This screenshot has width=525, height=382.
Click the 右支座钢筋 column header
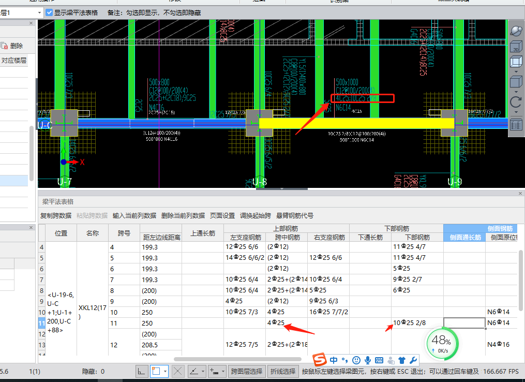point(329,237)
